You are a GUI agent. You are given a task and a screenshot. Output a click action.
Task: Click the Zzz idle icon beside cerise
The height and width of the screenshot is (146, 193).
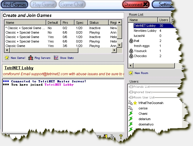point(130,108)
